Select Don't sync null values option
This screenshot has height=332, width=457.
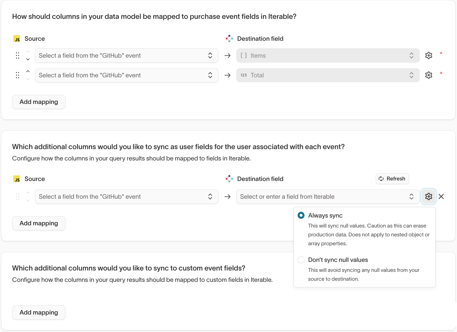[x=301, y=260]
